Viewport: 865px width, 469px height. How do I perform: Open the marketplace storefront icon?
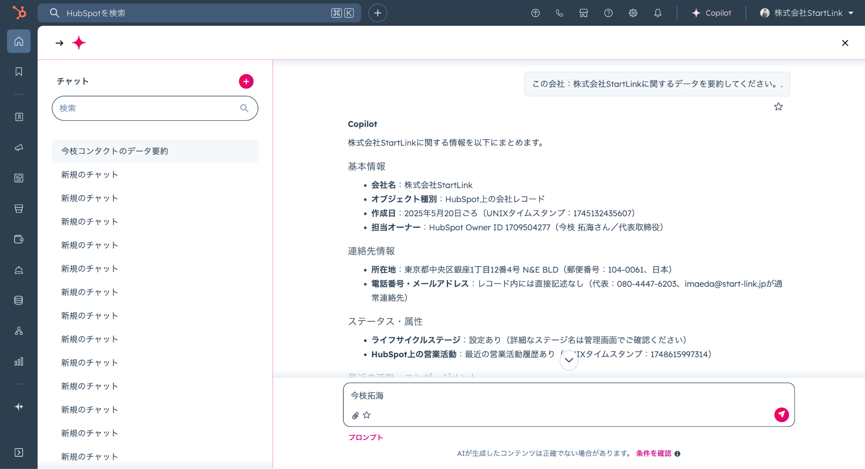[x=584, y=13]
